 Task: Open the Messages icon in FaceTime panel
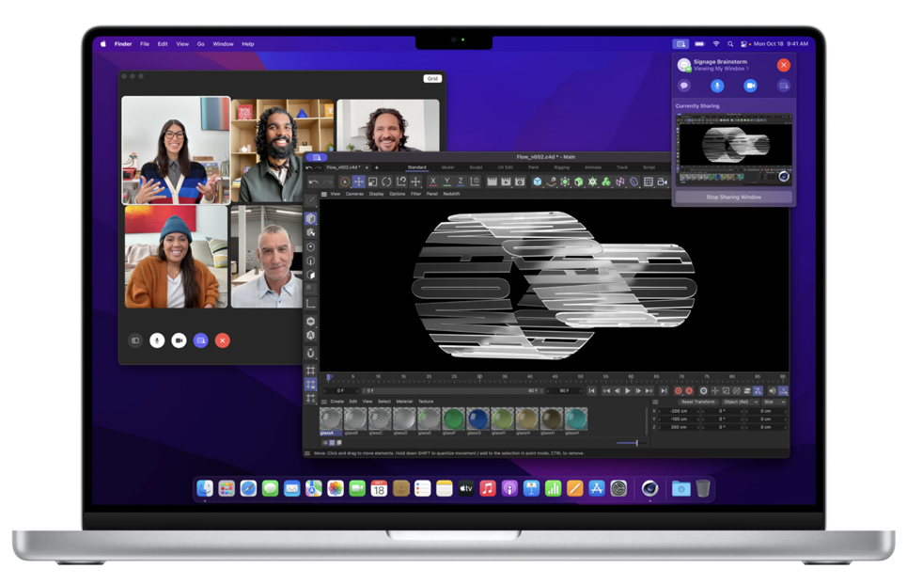(684, 86)
